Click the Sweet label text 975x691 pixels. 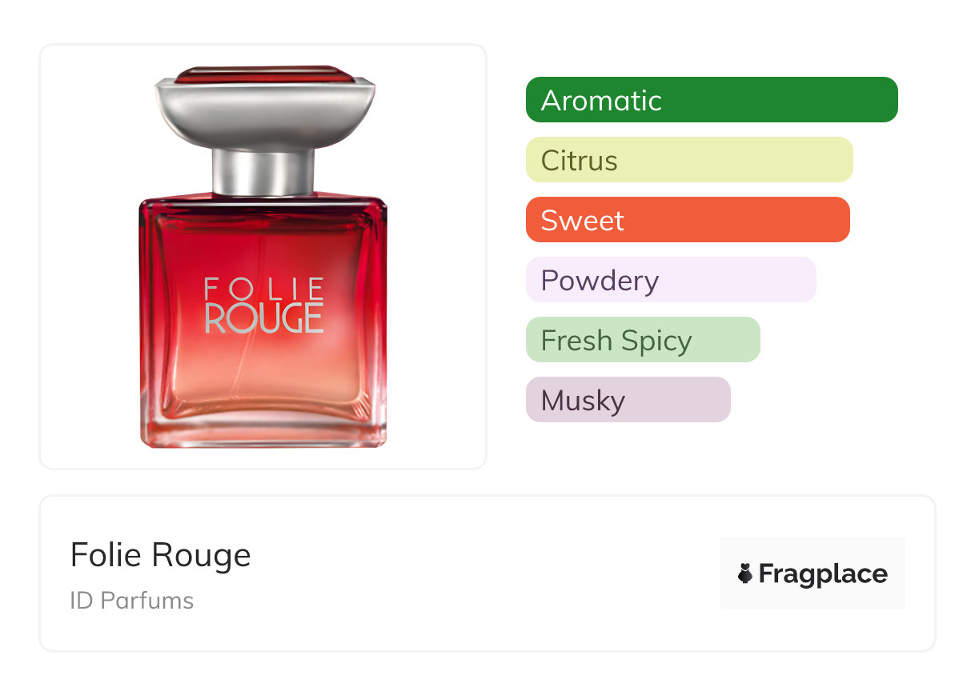click(582, 221)
